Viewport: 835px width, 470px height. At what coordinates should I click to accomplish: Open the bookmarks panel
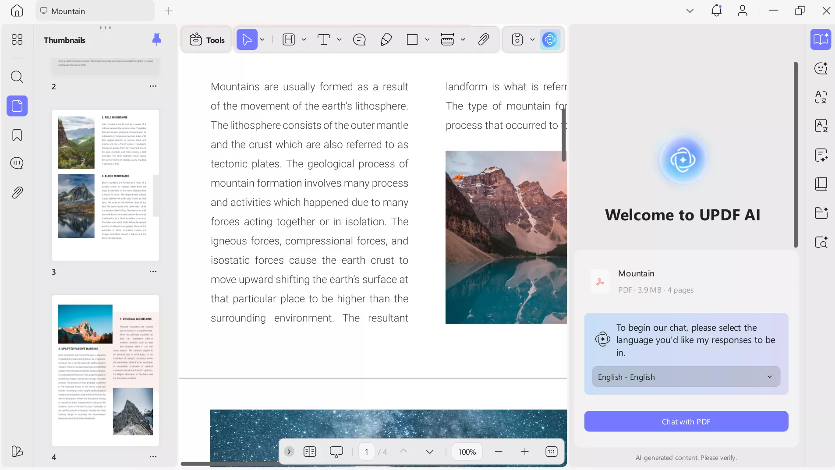click(x=17, y=135)
